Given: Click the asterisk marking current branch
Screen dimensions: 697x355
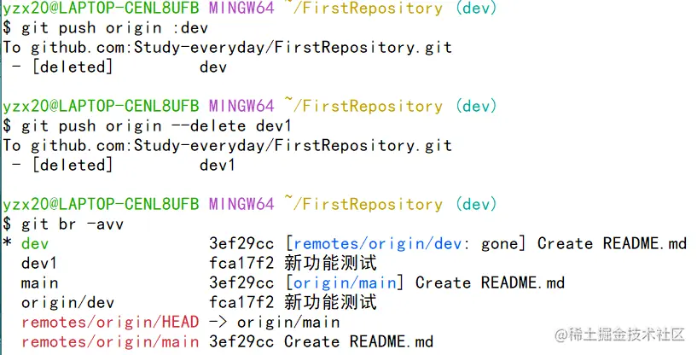Looking at the screenshot, I should (x=7, y=243).
